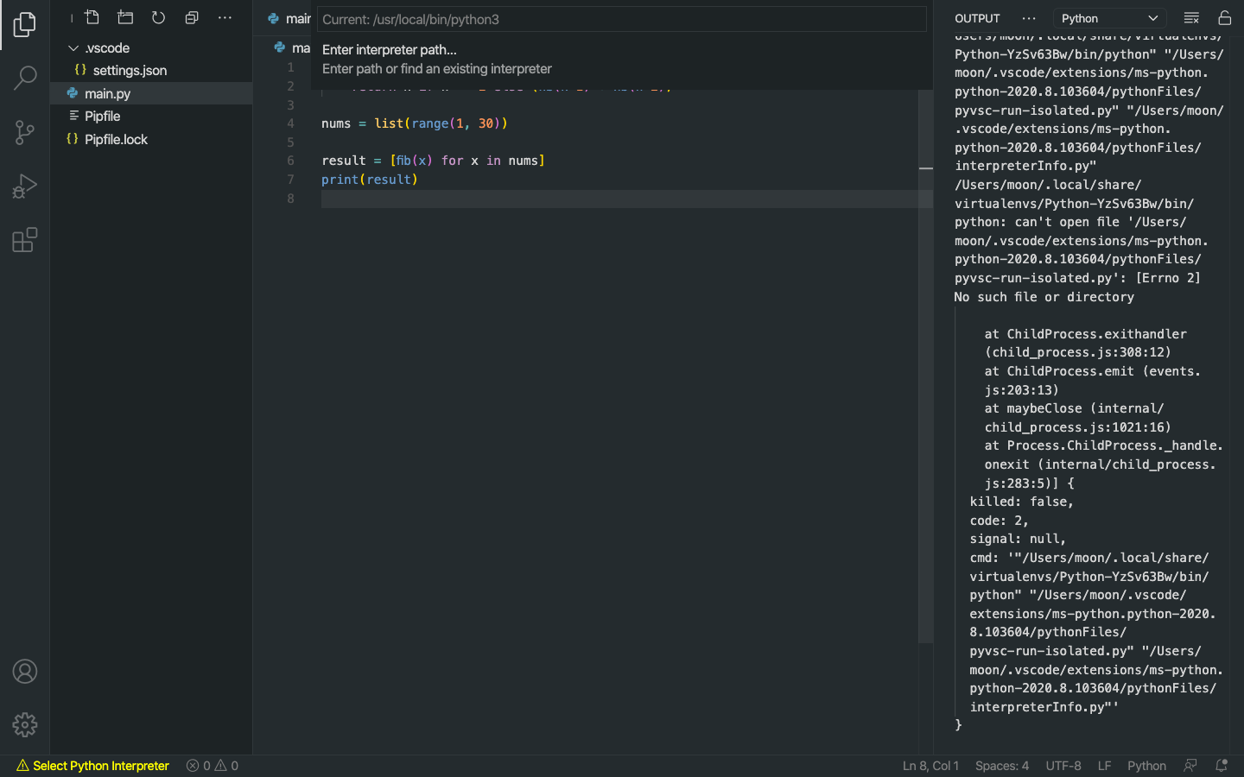Open the Extensions view
This screenshot has width=1244, height=777.
coord(24,239)
